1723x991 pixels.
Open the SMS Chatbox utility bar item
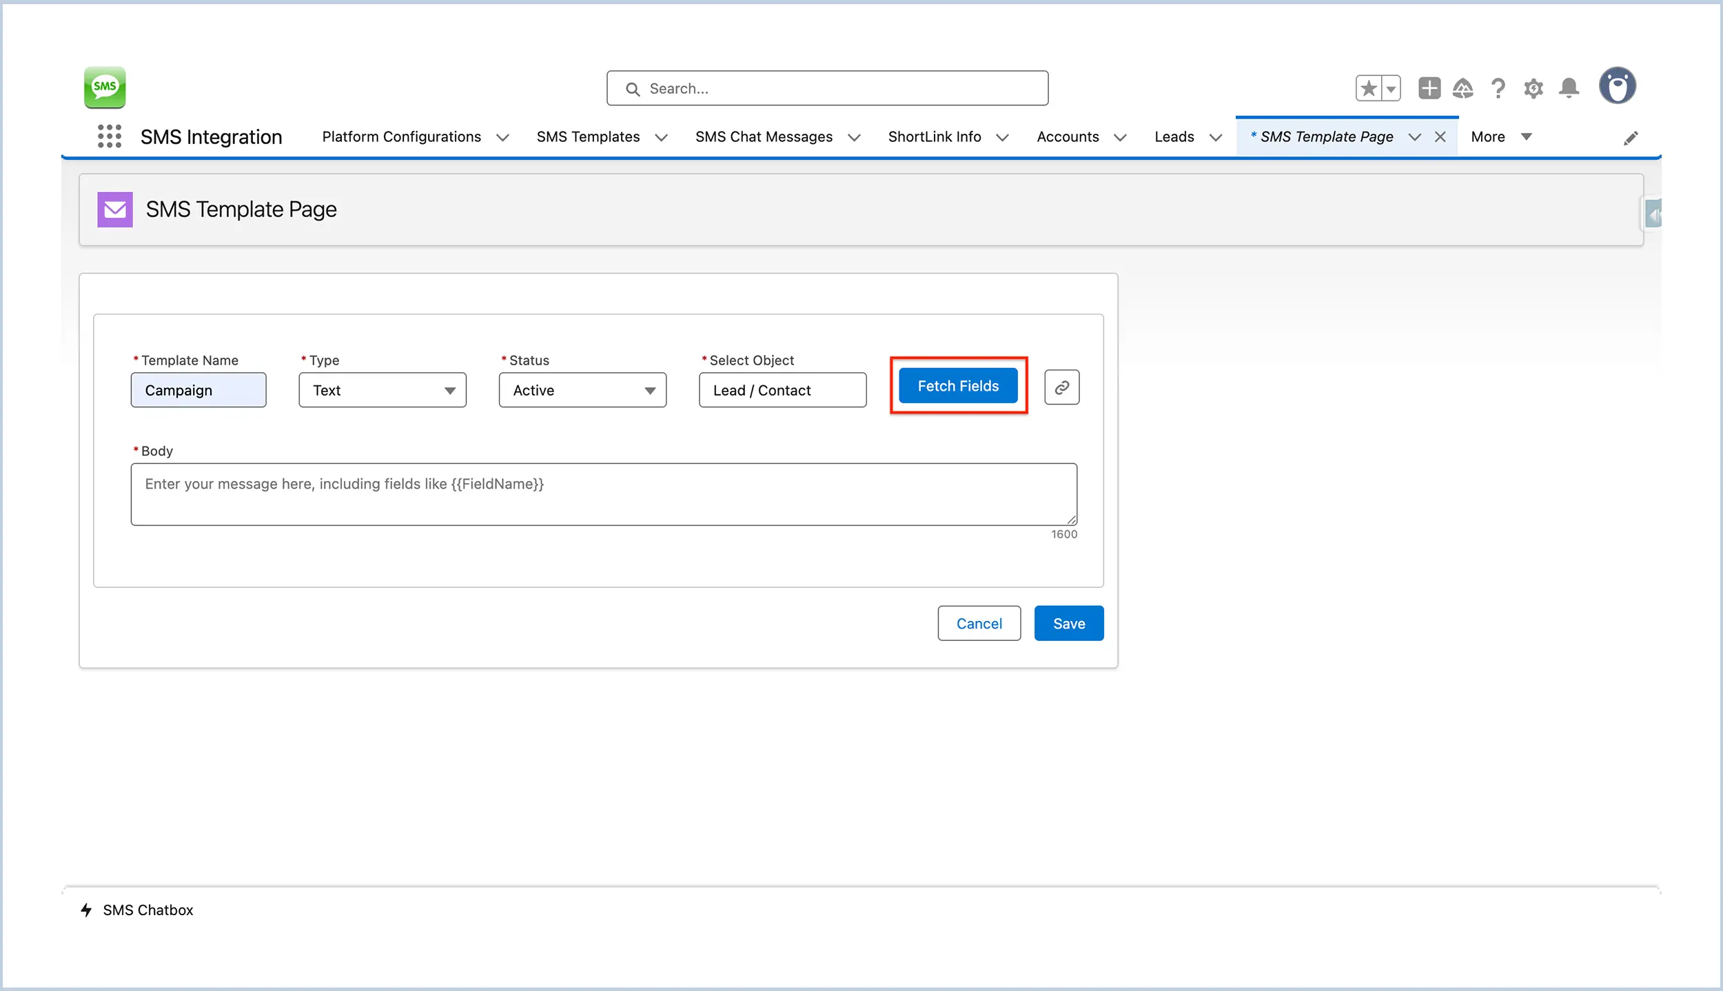tap(138, 910)
